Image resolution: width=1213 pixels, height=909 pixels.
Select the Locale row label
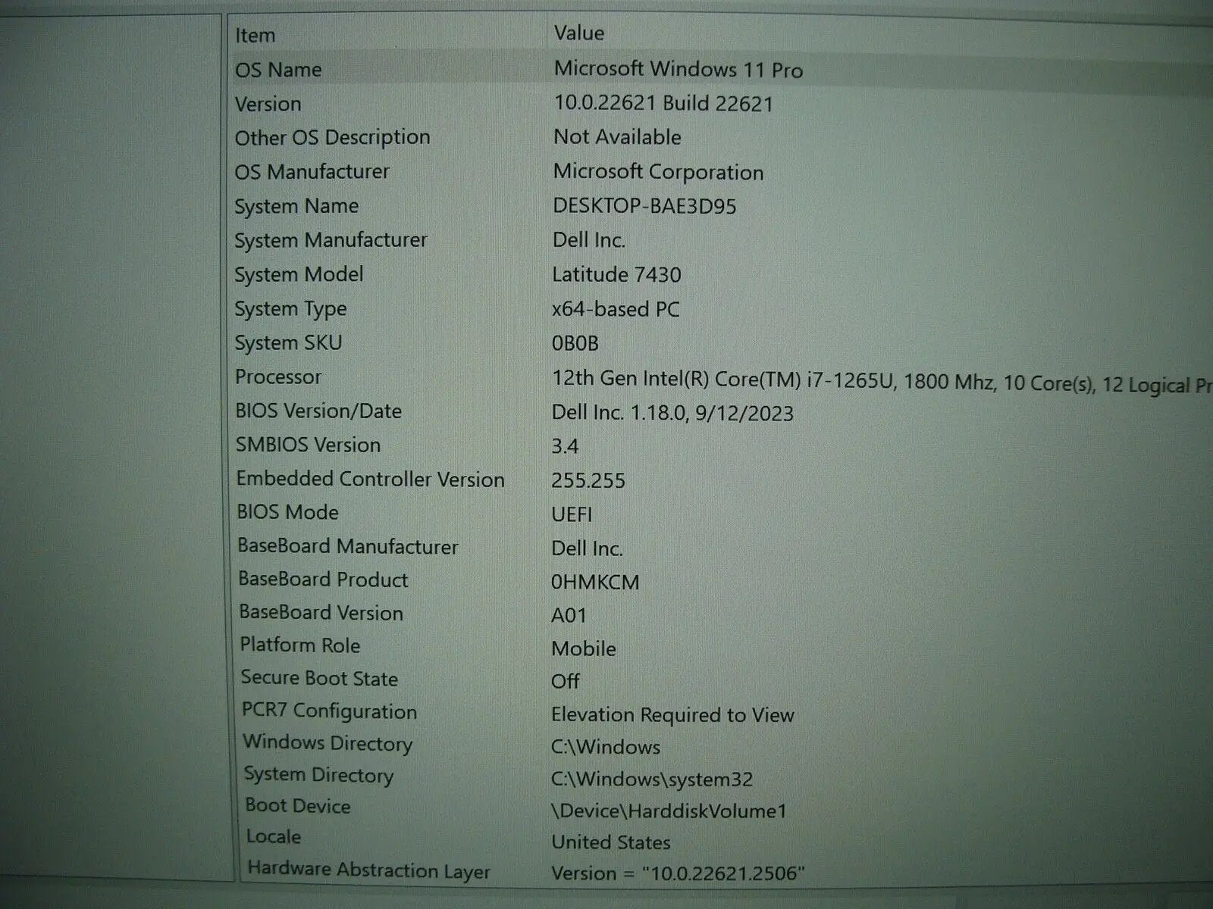pos(274,837)
